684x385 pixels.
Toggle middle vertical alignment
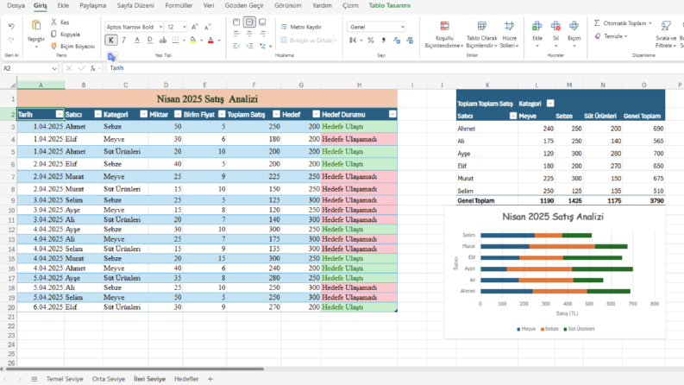(x=249, y=22)
